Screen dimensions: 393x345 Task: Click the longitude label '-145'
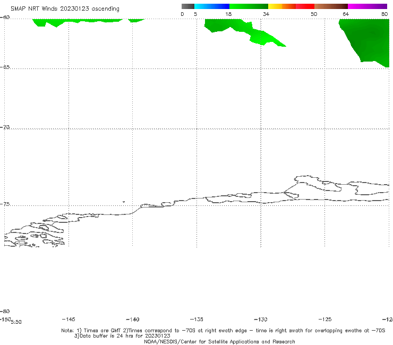click(x=69, y=319)
